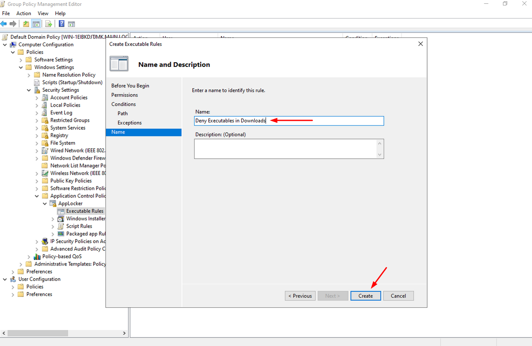Toggle Show/Hide Console Tree toolbar icon
The width and height of the screenshot is (532, 346).
pos(36,24)
